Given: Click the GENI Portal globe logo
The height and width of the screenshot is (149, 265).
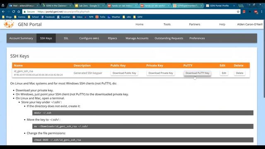Looking at the screenshot, I should (x=9, y=24).
